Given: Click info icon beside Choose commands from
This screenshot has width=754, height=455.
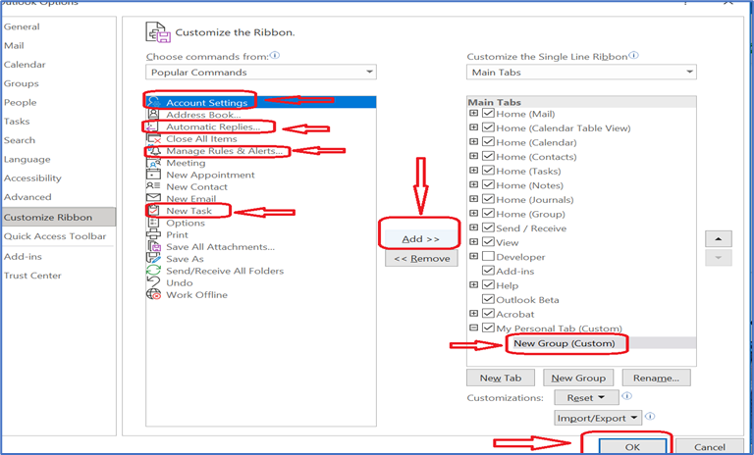Looking at the screenshot, I should click(x=275, y=55).
